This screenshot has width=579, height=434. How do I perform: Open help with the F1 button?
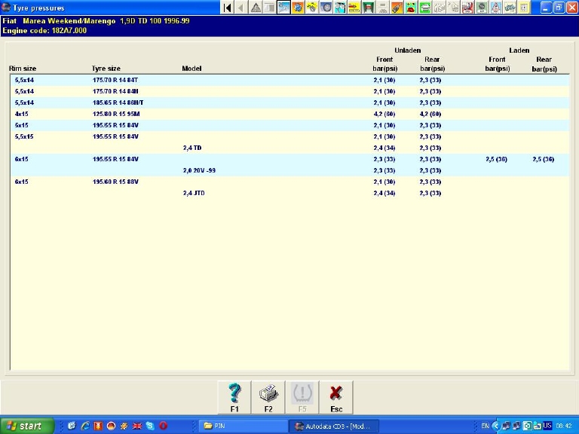pos(234,397)
